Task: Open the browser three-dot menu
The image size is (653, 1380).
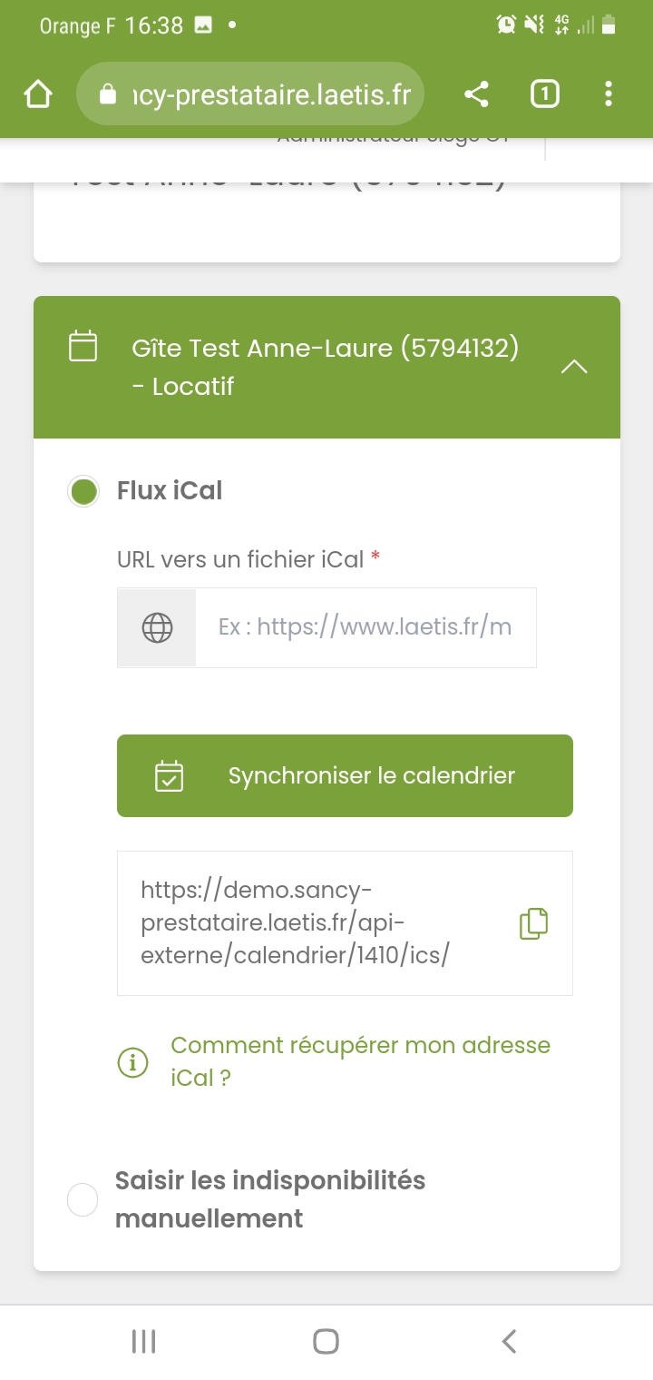Action: coord(608,93)
